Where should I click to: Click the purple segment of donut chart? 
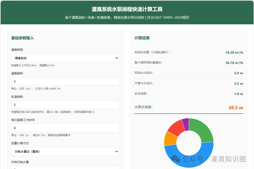[186, 124]
